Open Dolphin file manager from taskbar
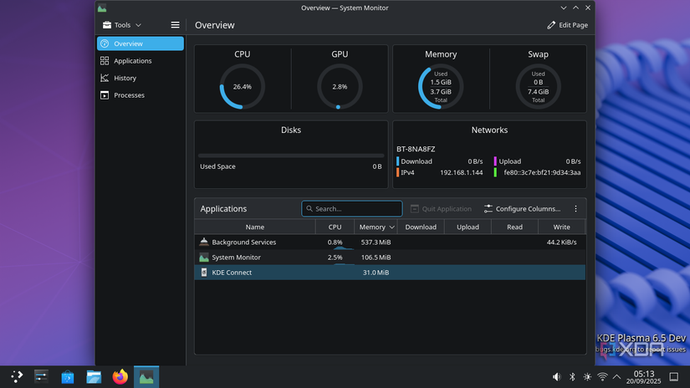 pyautogui.click(x=94, y=376)
